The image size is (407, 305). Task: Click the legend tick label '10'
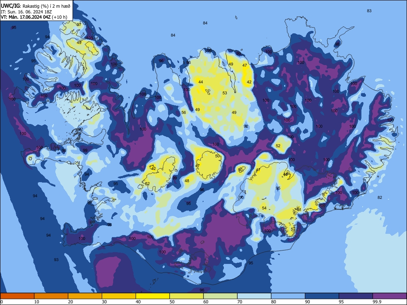click(x=37, y=302)
